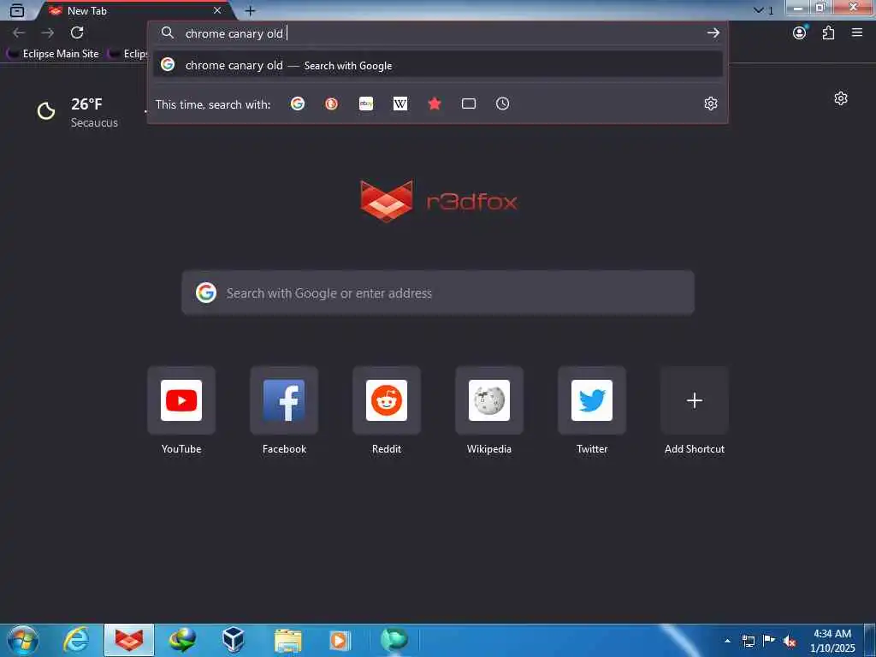Screen dimensions: 876x657
Task: Open the taskbar clock 4:34 AM
Action: tap(832, 641)
